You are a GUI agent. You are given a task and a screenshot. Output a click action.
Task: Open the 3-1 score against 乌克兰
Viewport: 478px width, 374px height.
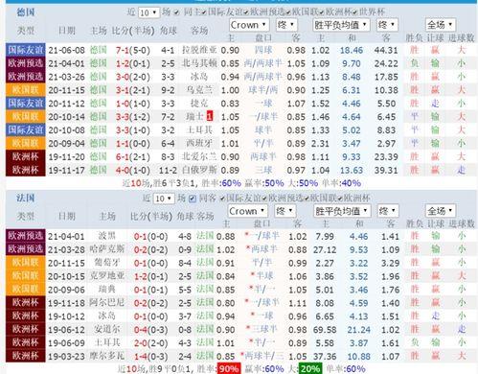point(122,90)
